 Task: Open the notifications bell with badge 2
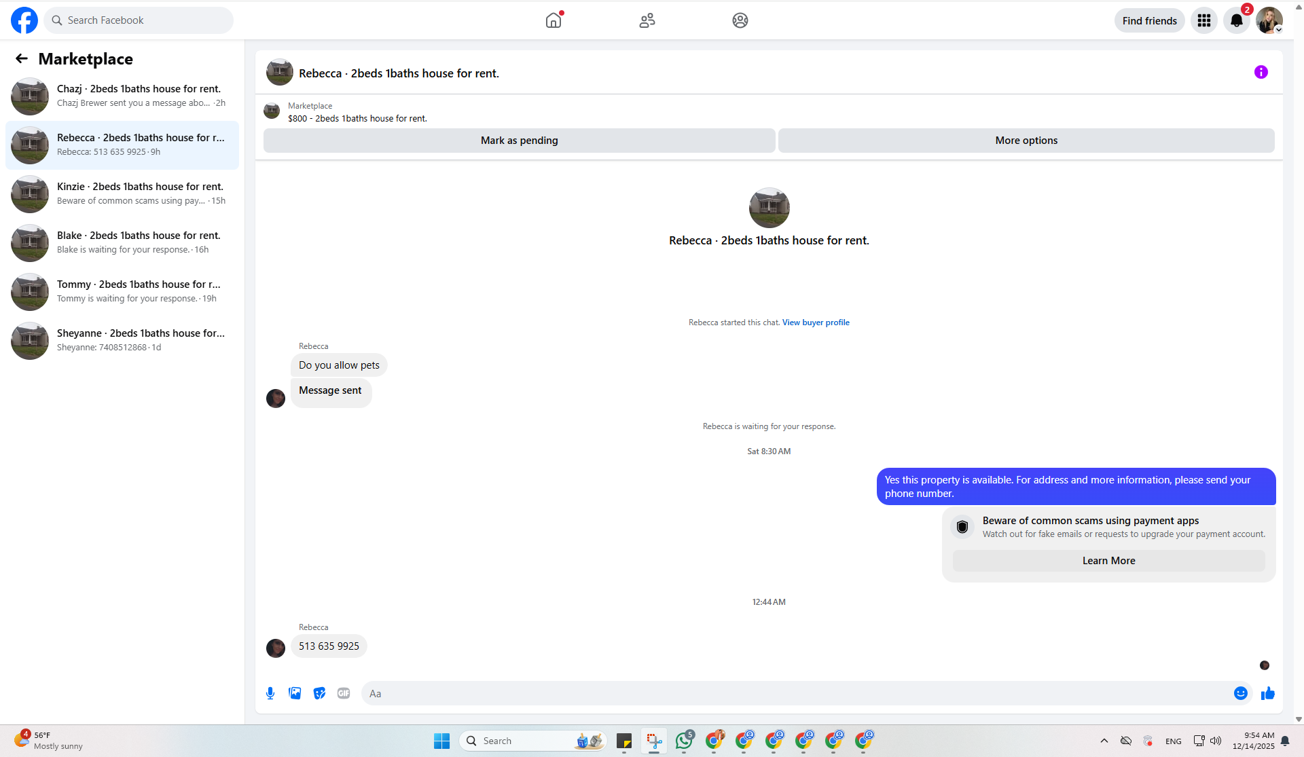point(1237,20)
